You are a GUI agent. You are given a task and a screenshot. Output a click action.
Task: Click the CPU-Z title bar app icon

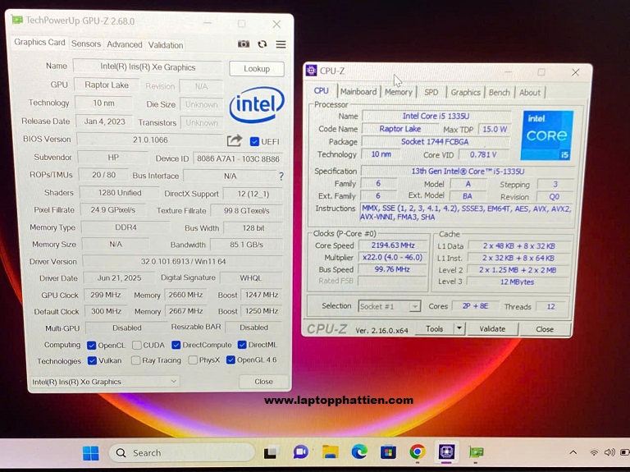tap(311, 71)
